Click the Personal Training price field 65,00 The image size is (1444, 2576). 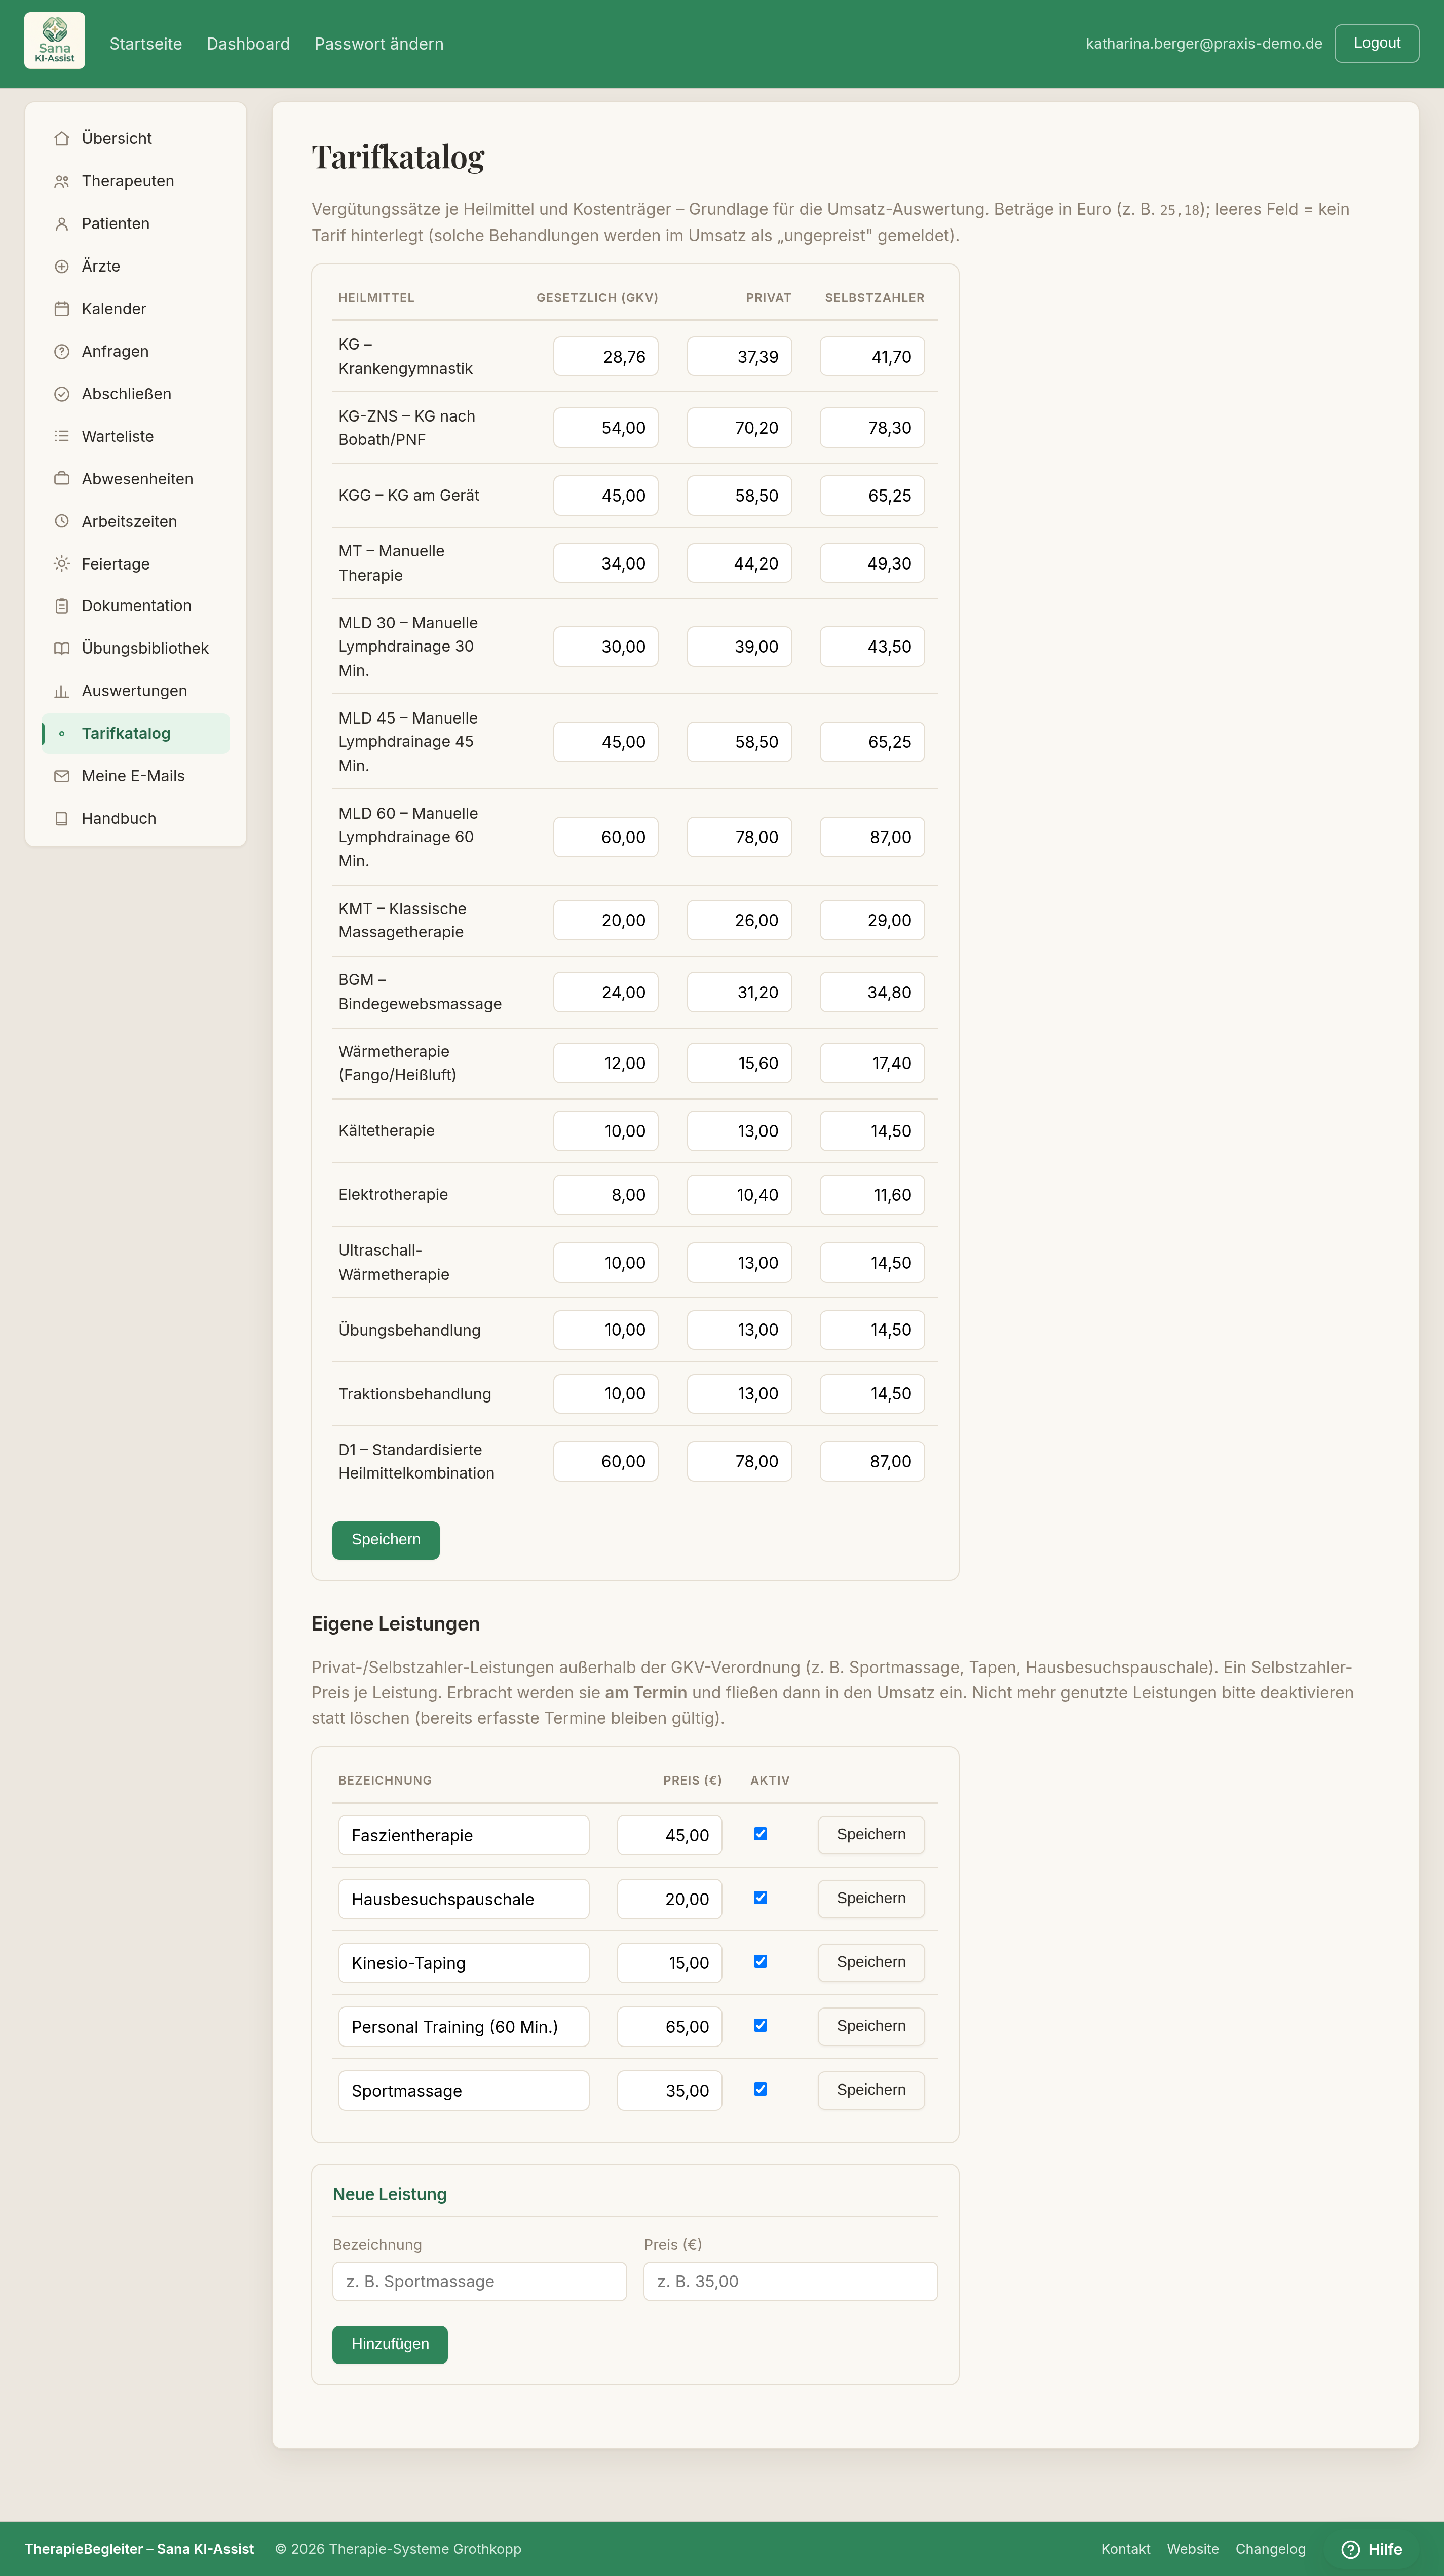click(x=669, y=2027)
